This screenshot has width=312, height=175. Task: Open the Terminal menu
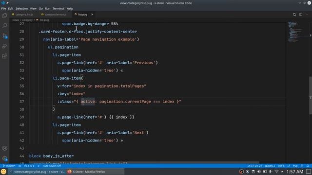click(58, 9)
